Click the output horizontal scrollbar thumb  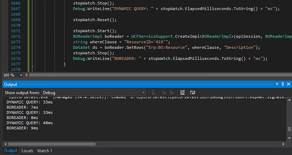coord(52,144)
